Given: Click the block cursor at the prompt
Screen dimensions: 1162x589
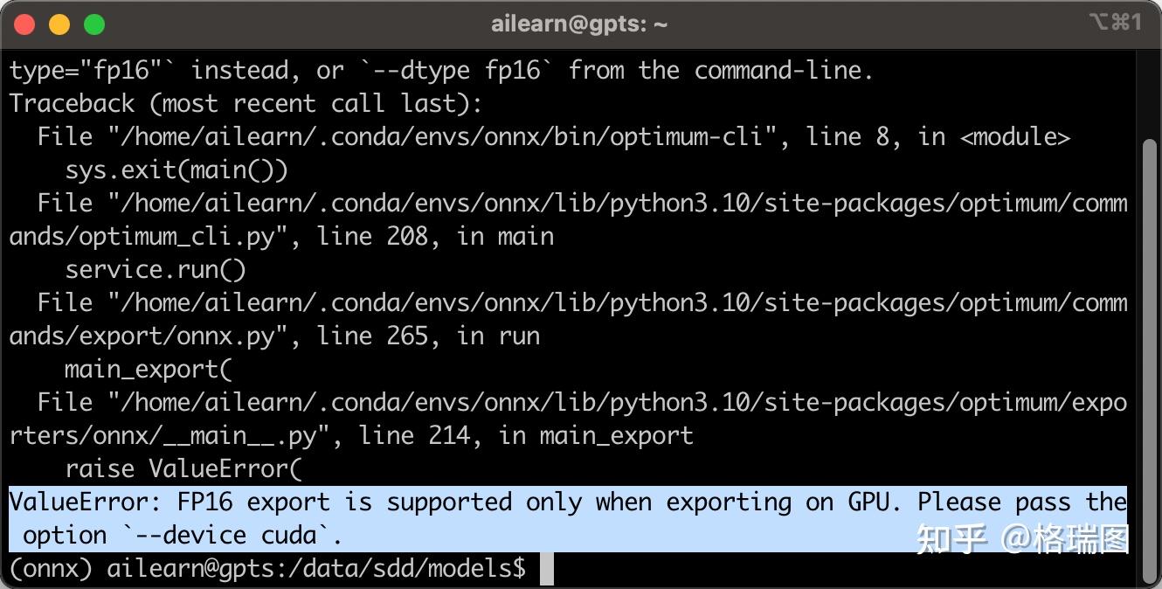Looking at the screenshot, I should 547,569.
